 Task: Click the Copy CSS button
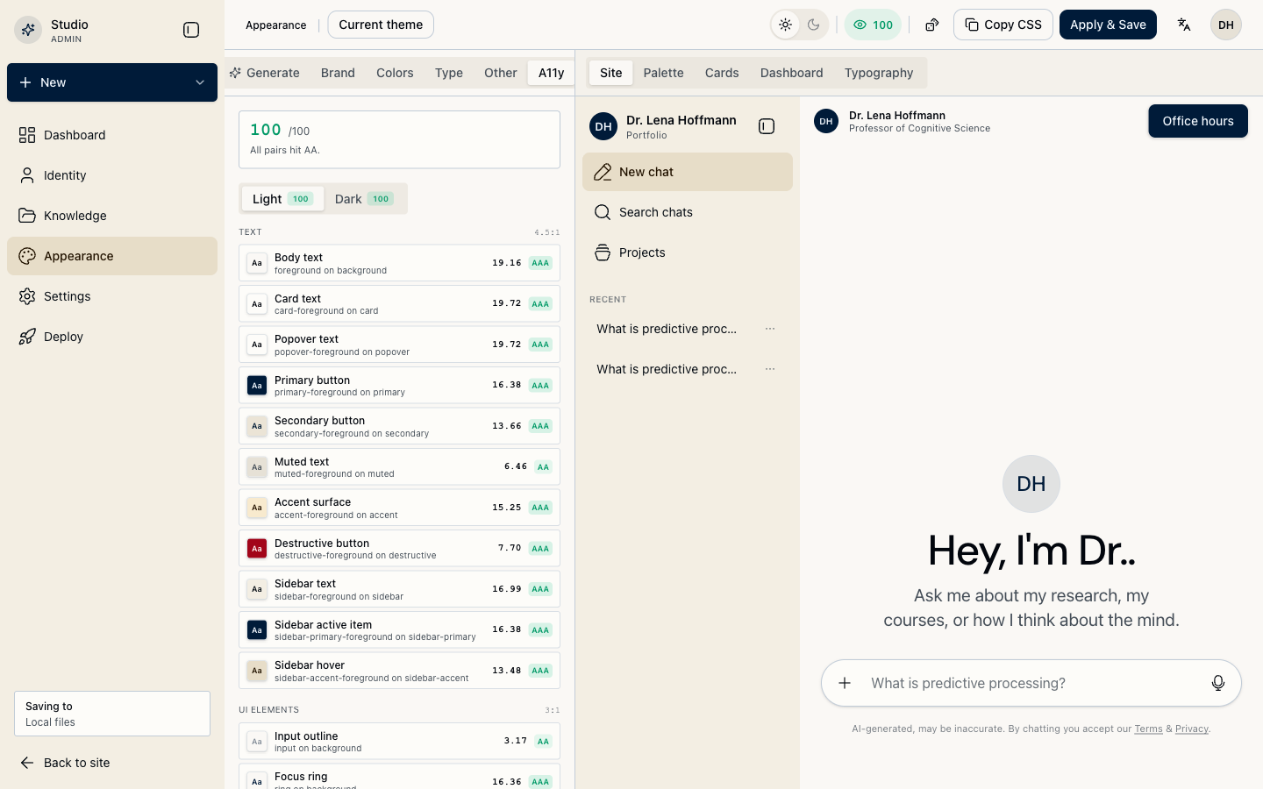[x=1003, y=25]
